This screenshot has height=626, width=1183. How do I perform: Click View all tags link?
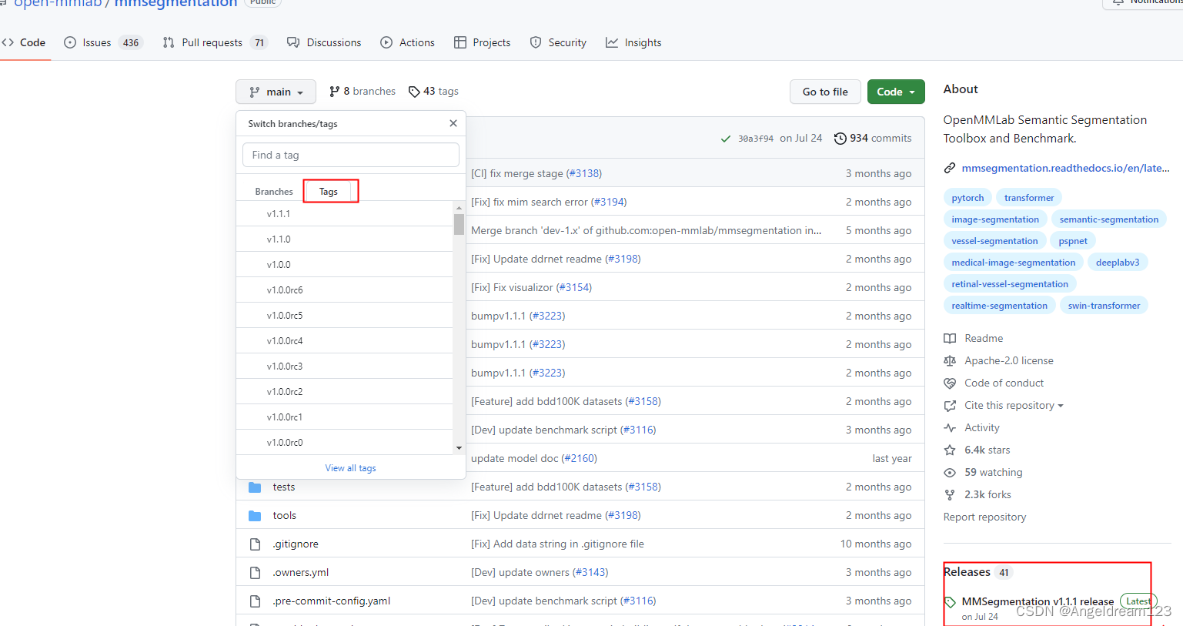[x=351, y=468]
